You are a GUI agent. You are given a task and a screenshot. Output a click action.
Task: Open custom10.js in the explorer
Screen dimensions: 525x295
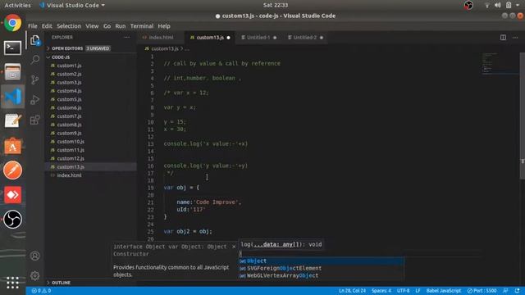click(x=71, y=142)
